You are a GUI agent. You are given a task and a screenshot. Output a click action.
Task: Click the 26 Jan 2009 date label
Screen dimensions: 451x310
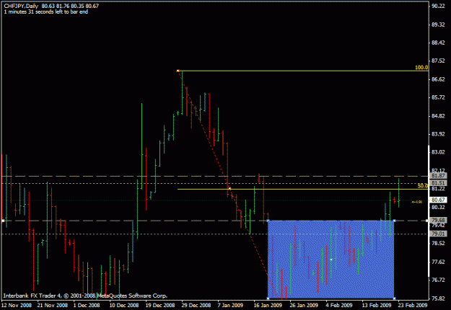pyautogui.click(x=304, y=305)
